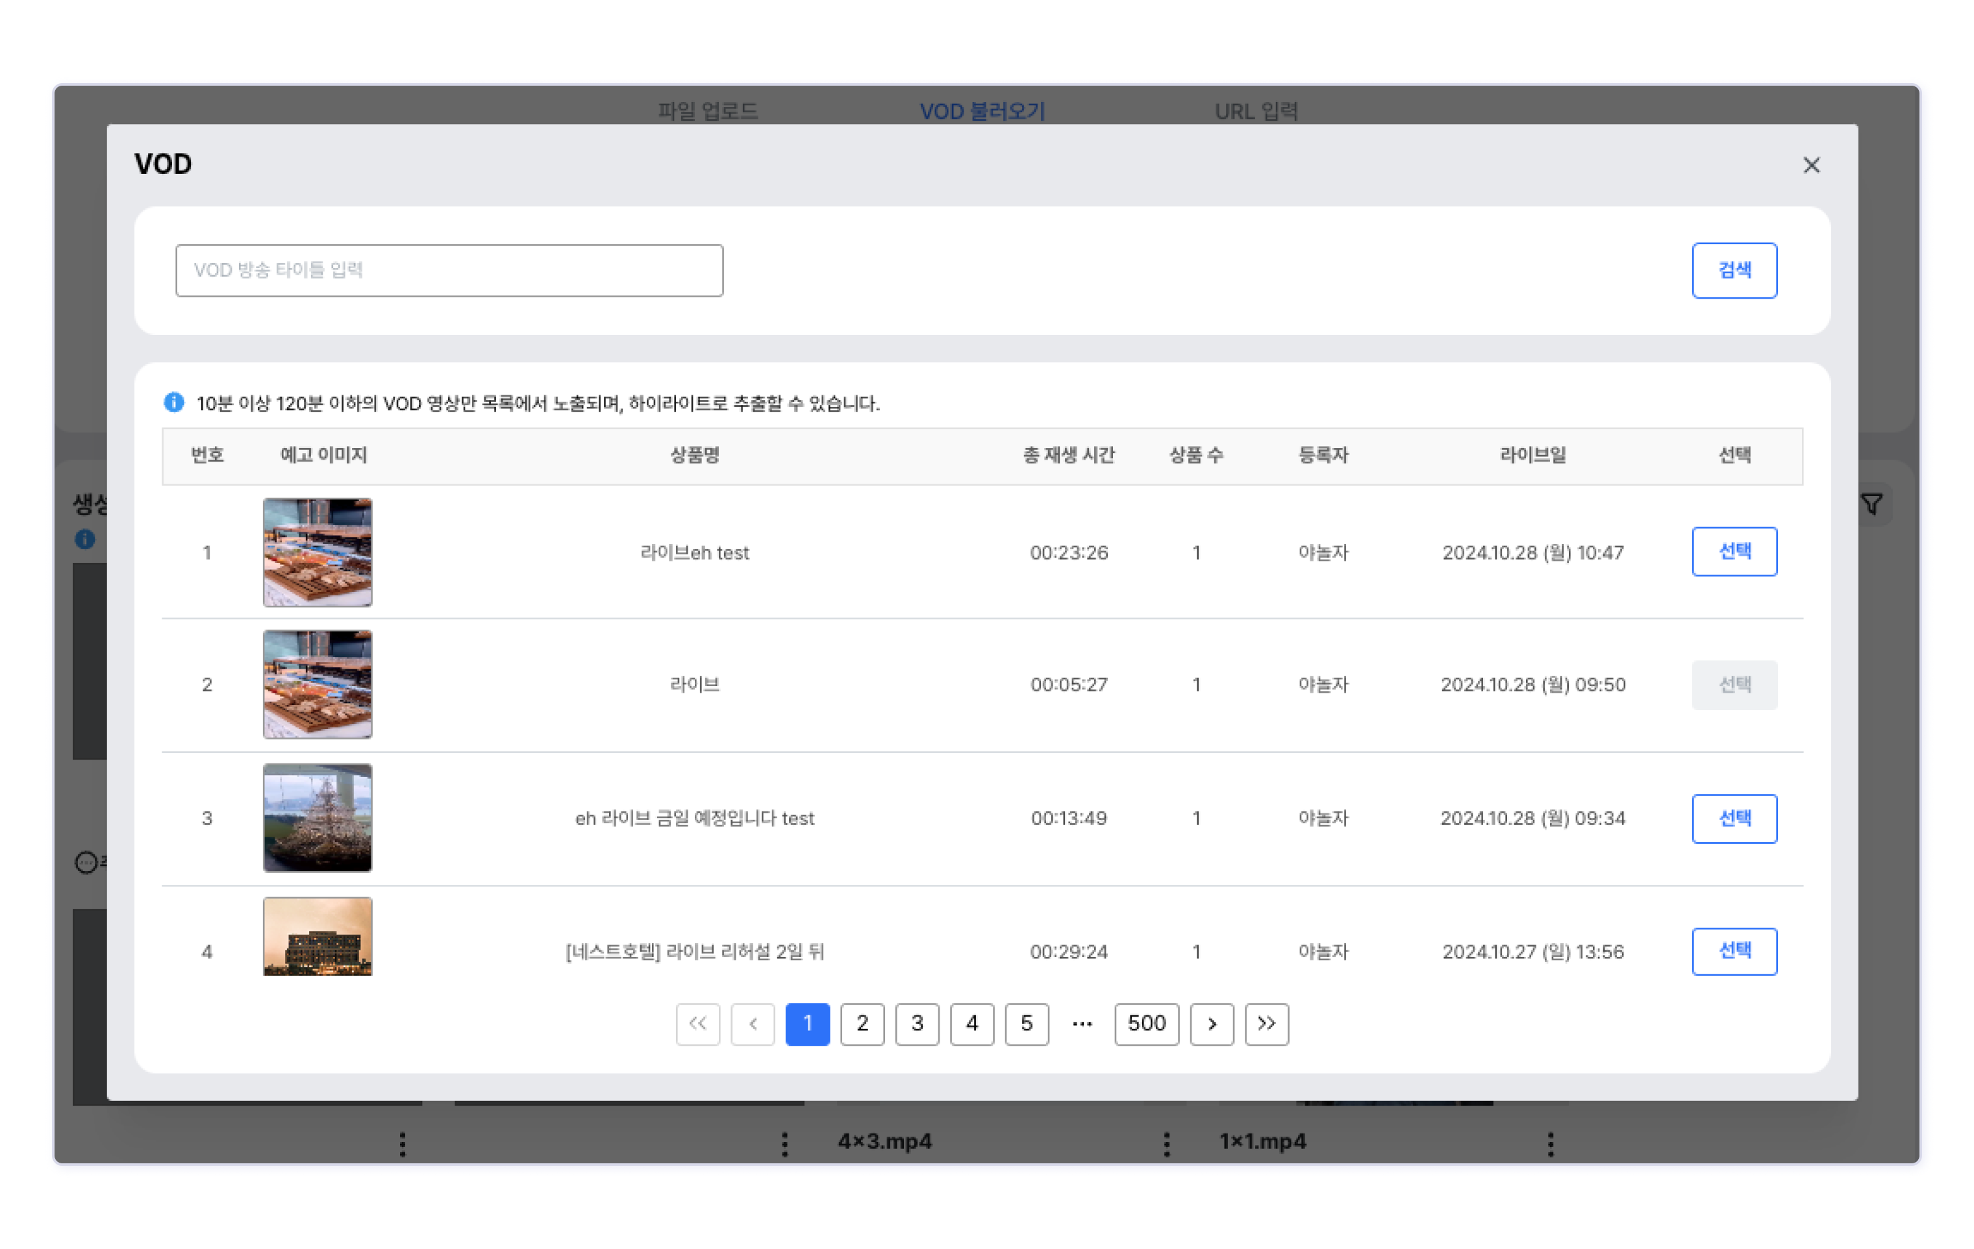Close the VOD dialog with X icon
1974x1249 pixels.
click(1811, 165)
